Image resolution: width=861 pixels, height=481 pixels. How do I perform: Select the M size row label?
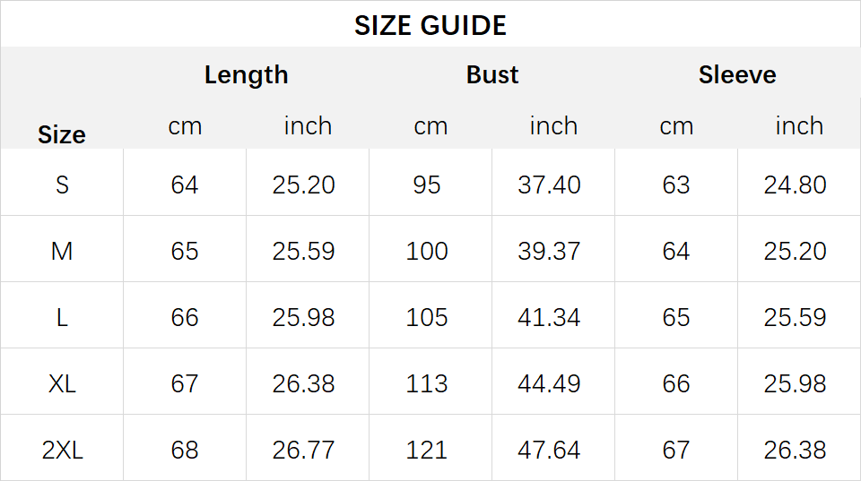(62, 251)
